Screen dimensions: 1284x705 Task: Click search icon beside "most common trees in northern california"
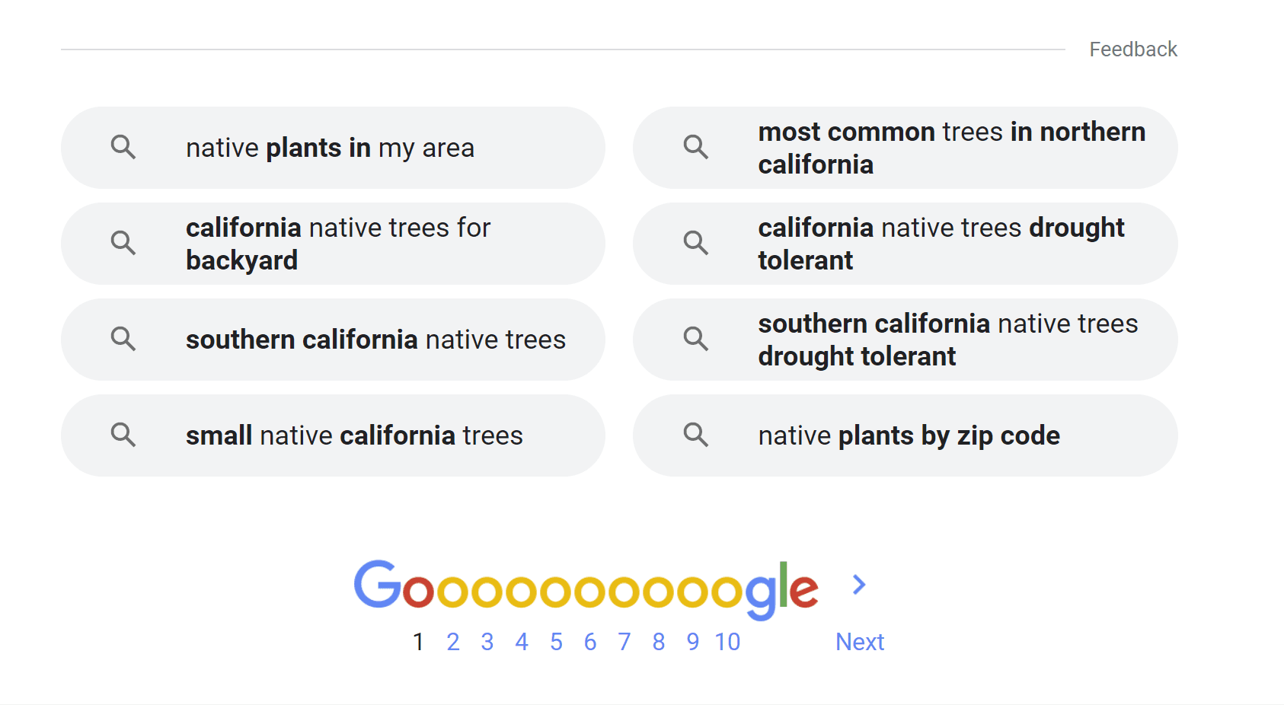[x=695, y=147]
